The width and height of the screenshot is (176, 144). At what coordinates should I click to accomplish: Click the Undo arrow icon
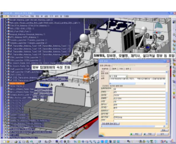31,142
